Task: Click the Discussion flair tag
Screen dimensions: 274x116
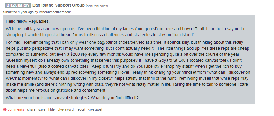Action: coord(17,5)
